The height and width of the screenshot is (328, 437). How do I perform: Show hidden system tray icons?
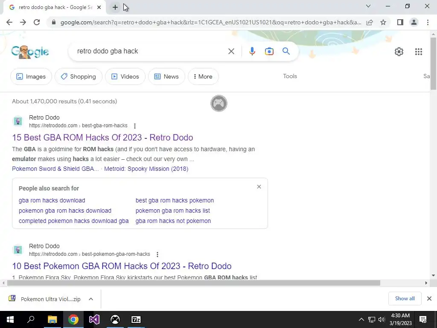point(361,319)
